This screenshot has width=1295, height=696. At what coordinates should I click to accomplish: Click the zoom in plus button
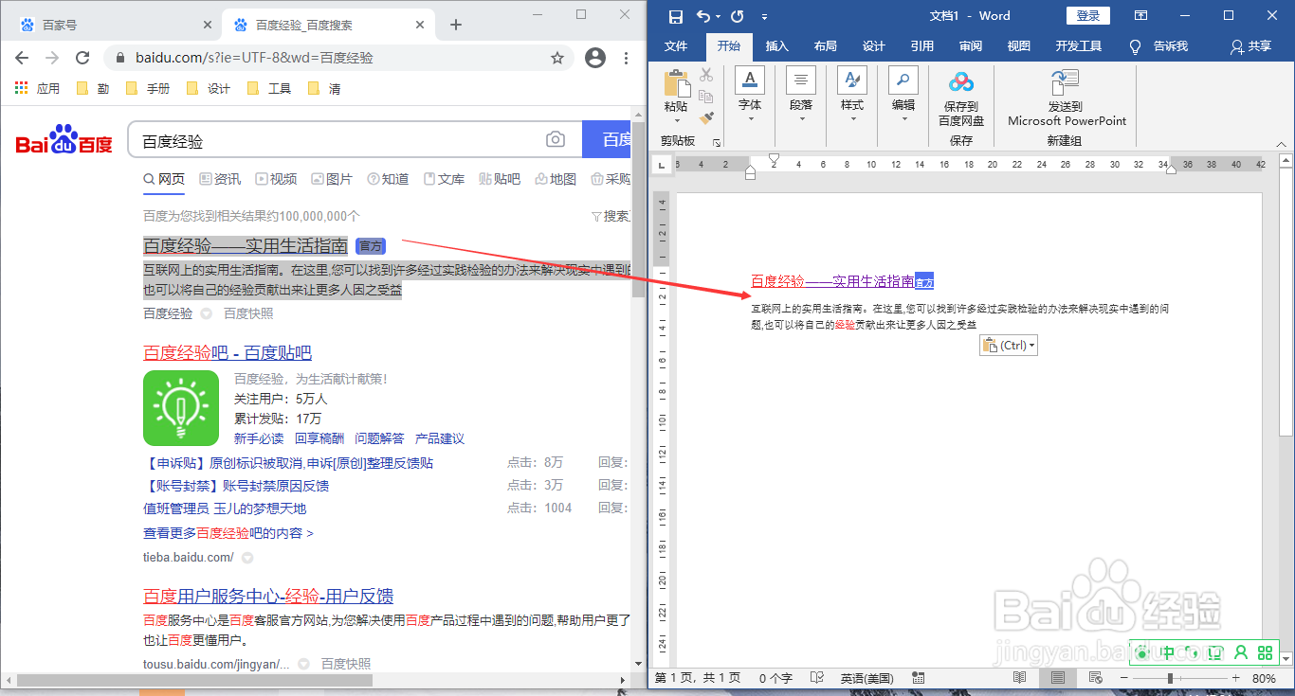[x=1235, y=678]
